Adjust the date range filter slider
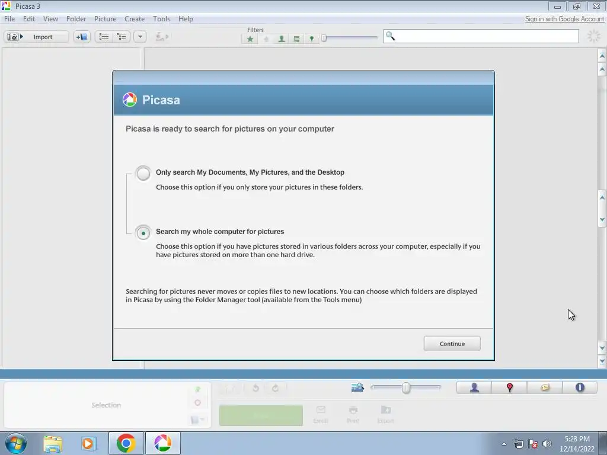Image resolution: width=607 pixels, height=455 pixels. click(x=324, y=37)
